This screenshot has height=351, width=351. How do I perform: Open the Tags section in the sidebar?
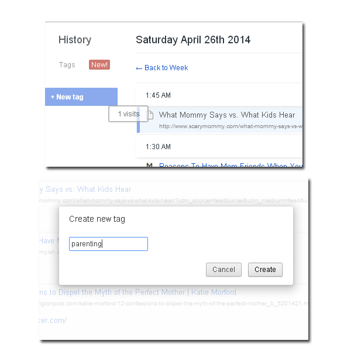click(67, 65)
